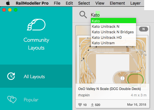Open OsO Valley N Scale layout title
The height and width of the screenshot is (110, 154).
click(x=109, y=89)
